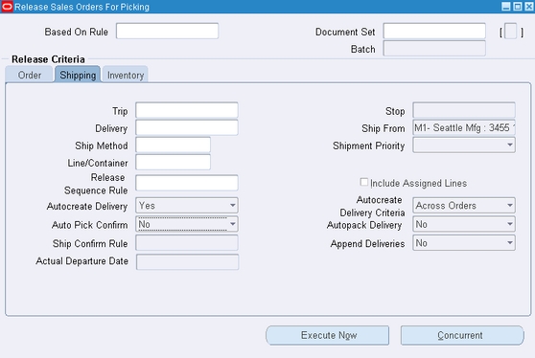Click the Document Set input field
This screenshot has width=535, height=358.
[434, 31]
